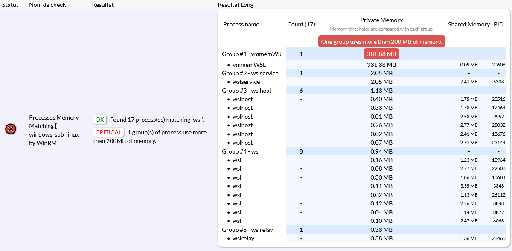Click the Count (17) column header
Viewport: 512px width, 251px height.
301,24
